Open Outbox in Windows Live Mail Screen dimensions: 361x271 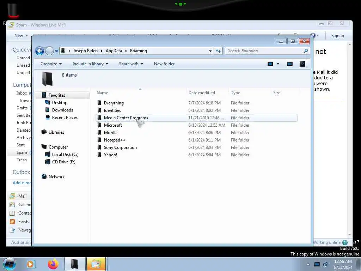pos(21,172)
